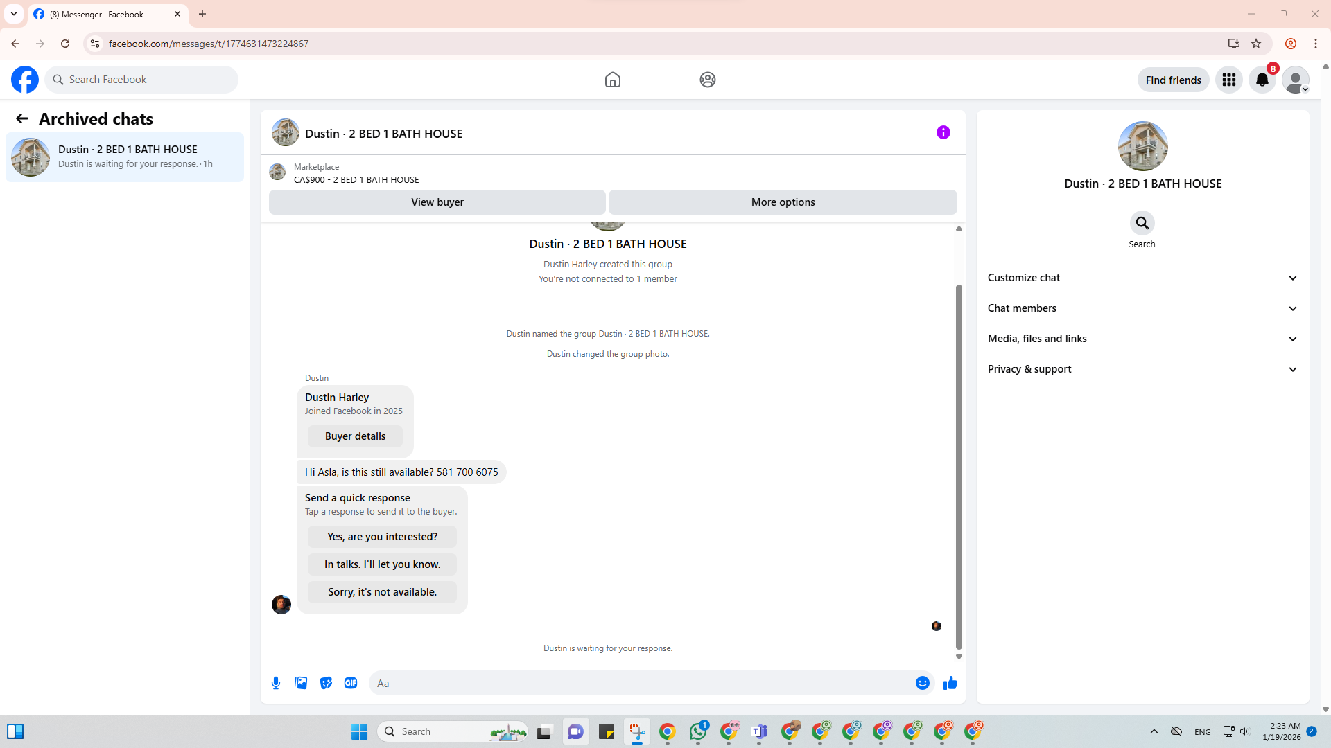Open the taskbar clock and date
This screenshot has width=1331, height=748.
pyautogui.click(x=1282, y=731)
